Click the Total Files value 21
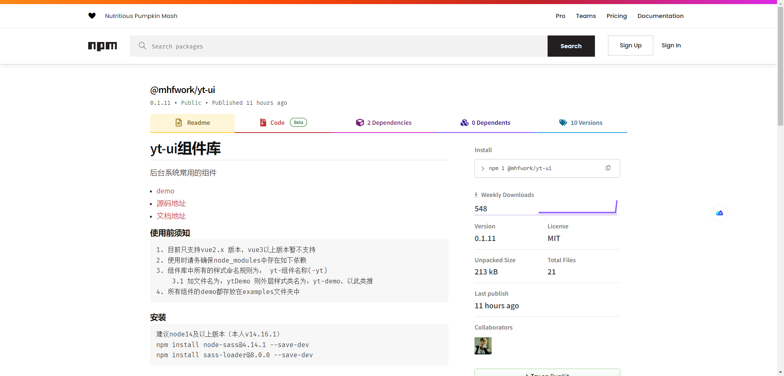The height and width of the screenshot is (376, 784). 551,272
